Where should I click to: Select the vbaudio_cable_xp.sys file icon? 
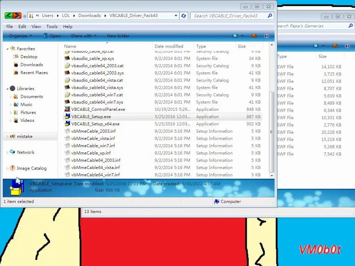tap(67, 58)
